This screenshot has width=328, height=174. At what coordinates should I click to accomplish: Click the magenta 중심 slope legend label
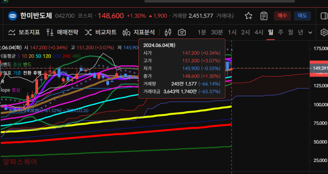[x=16, y=90]
